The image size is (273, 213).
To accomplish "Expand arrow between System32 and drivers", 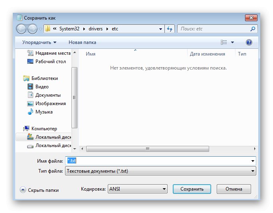I will click(x=84, y=29).
